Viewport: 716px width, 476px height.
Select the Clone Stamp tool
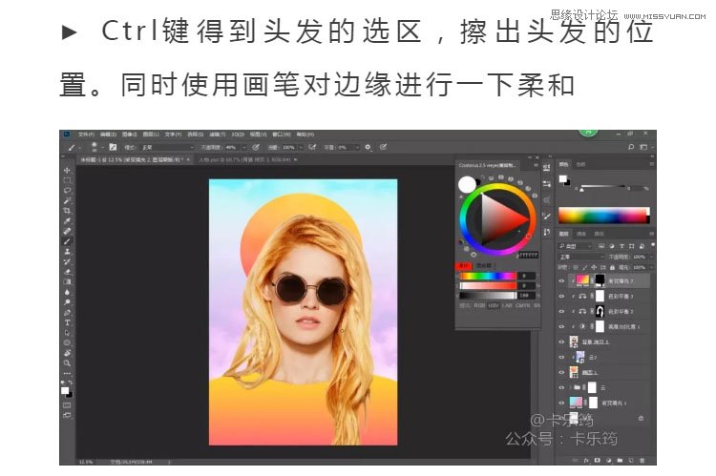point(67,251)
